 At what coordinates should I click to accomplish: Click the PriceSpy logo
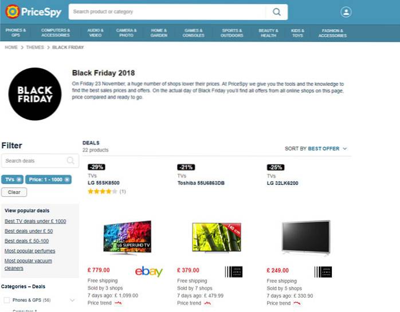tap(33, 11)
